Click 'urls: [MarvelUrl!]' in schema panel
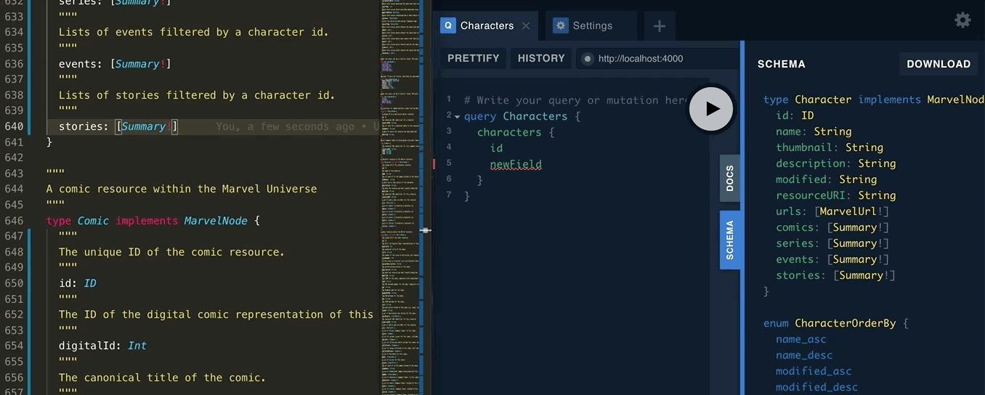Viewport: 985px width, 395px height. pos(832,211)
